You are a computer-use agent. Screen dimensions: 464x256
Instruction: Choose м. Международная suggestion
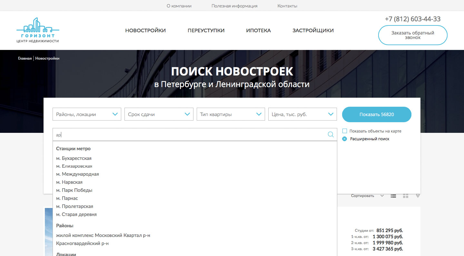click(x=77, y=174)
